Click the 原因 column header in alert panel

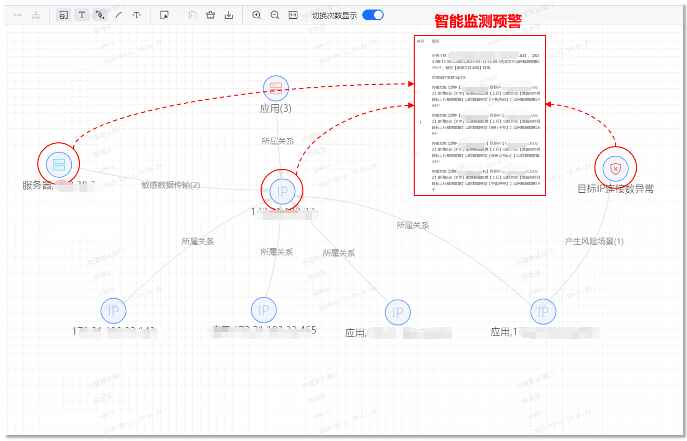coord(434,40)
